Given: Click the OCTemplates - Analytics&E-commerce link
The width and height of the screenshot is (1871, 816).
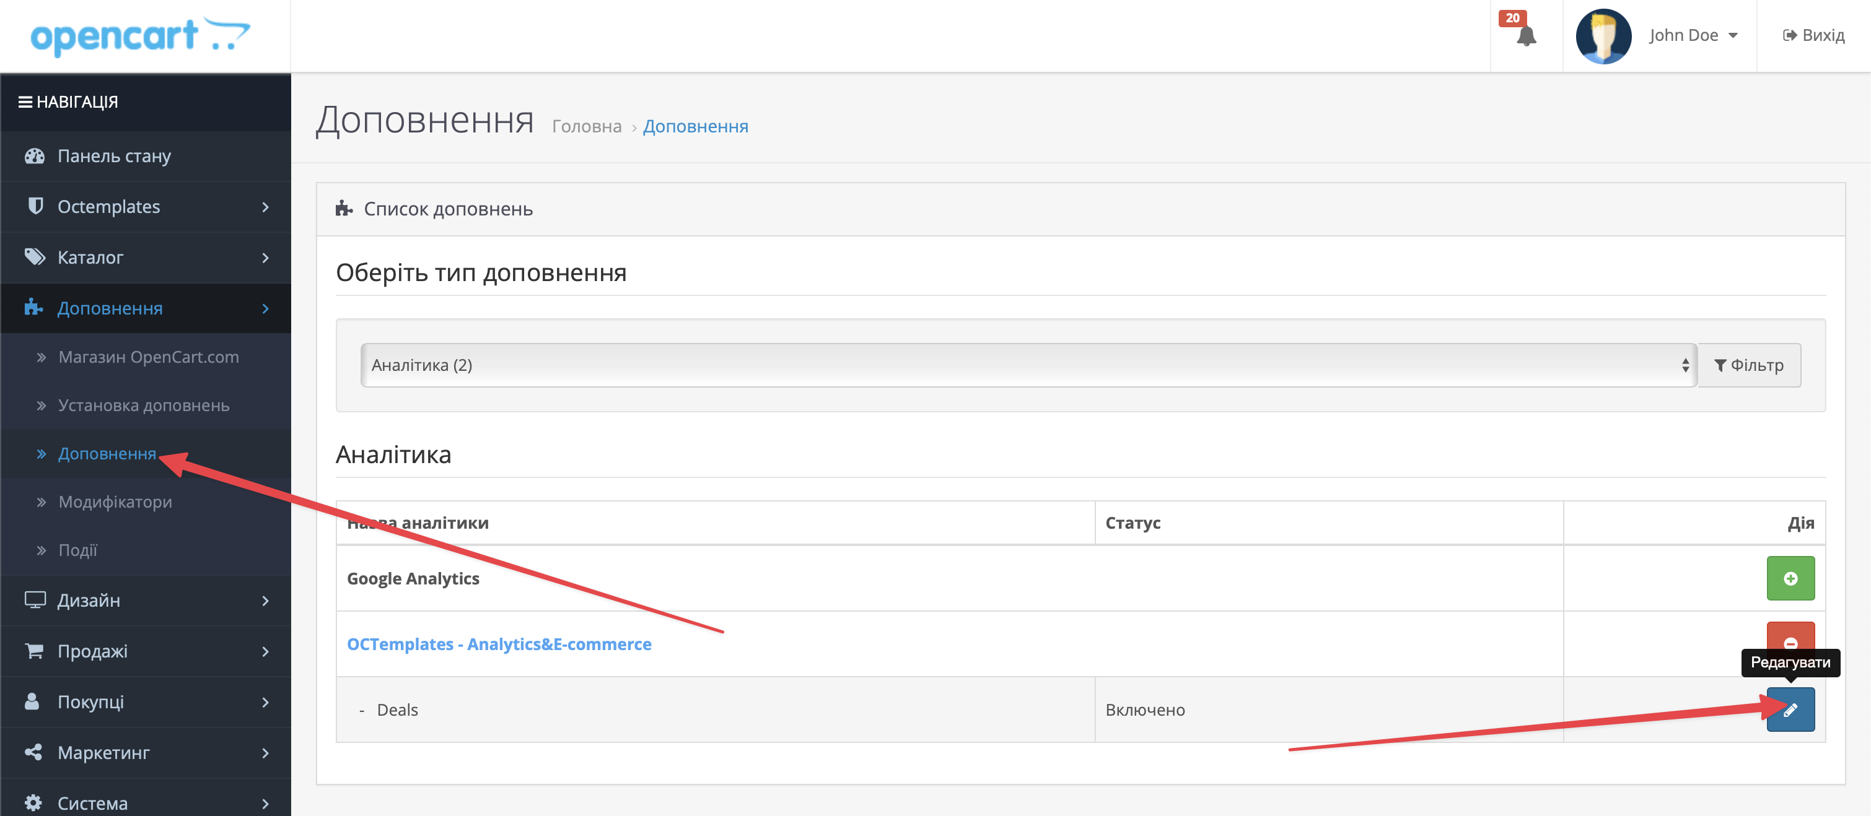Looking at the screenshot, I should pyautogui.click(x=499, y=644).
